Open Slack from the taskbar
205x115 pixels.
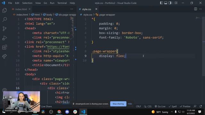[x=75, y=112]
